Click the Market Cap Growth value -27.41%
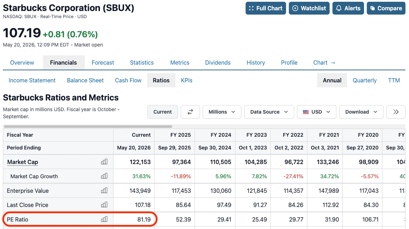 (x=293, y=176)
